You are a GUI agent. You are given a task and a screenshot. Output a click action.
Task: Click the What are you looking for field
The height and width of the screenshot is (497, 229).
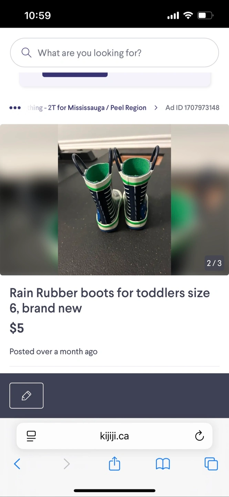point(114,52)
